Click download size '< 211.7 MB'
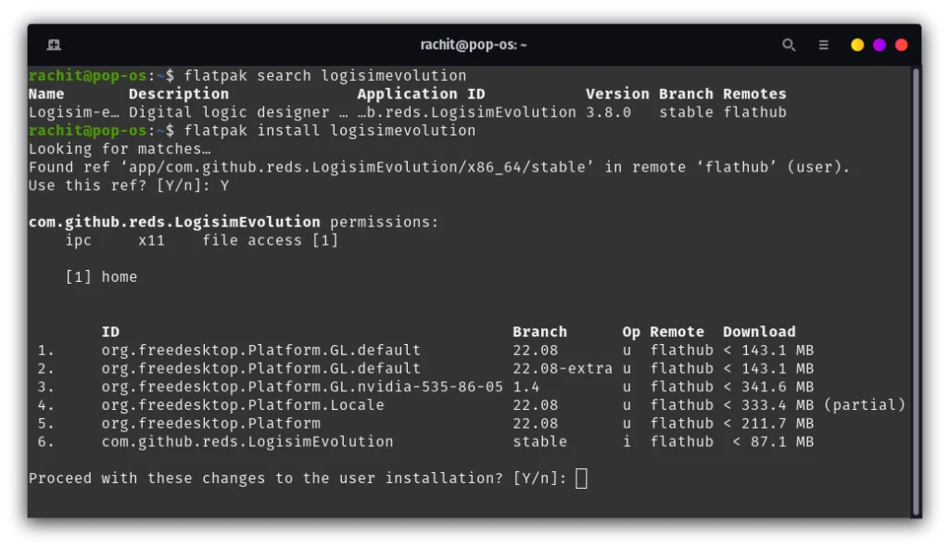 tap(768, 423)
